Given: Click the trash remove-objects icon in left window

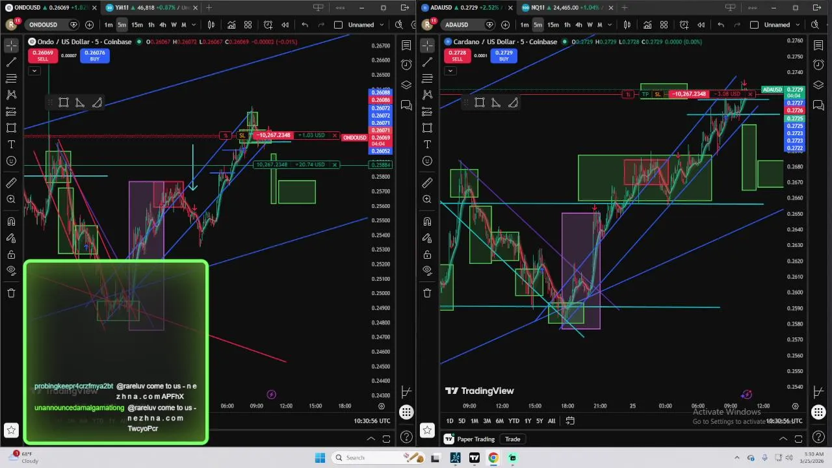Looking at the screenshot, I should click(11, 293).
